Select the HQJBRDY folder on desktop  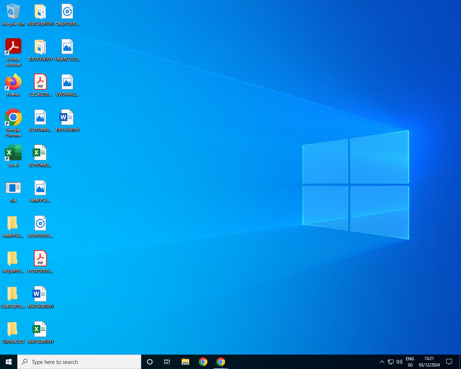click(x=13, y=262)
